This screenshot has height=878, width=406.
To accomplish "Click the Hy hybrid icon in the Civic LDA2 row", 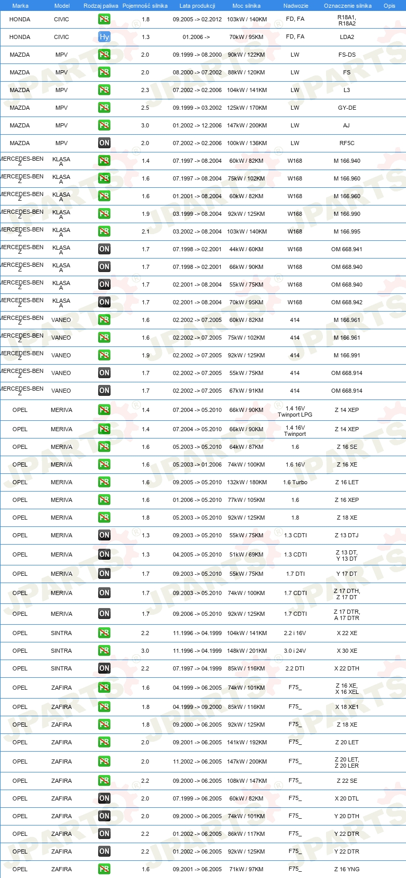I will [104, 37].
